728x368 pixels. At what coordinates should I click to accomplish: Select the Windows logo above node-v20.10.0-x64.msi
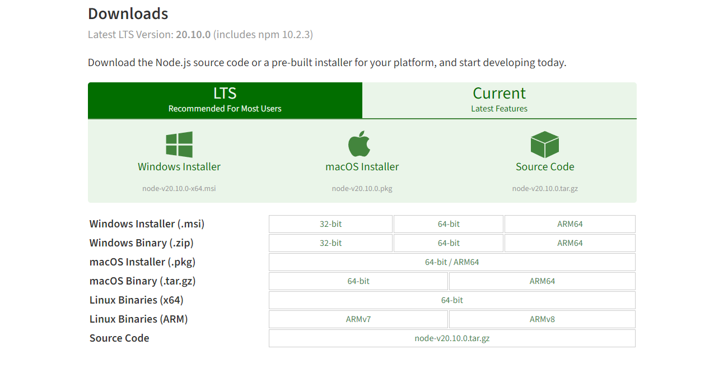click(x=179, y=143)
